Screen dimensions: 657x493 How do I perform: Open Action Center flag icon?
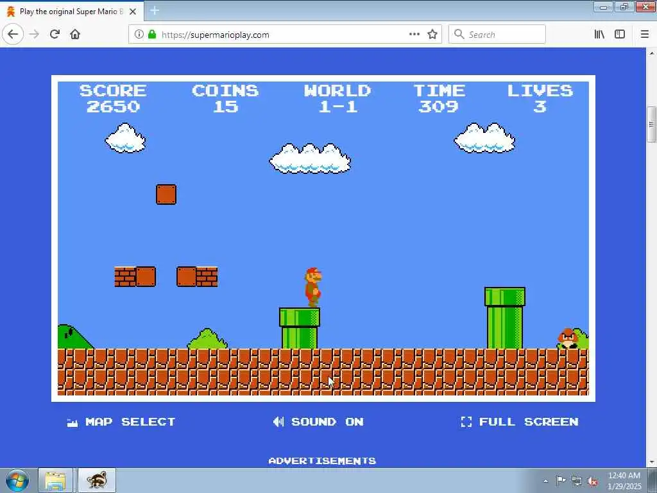(560, 480)
